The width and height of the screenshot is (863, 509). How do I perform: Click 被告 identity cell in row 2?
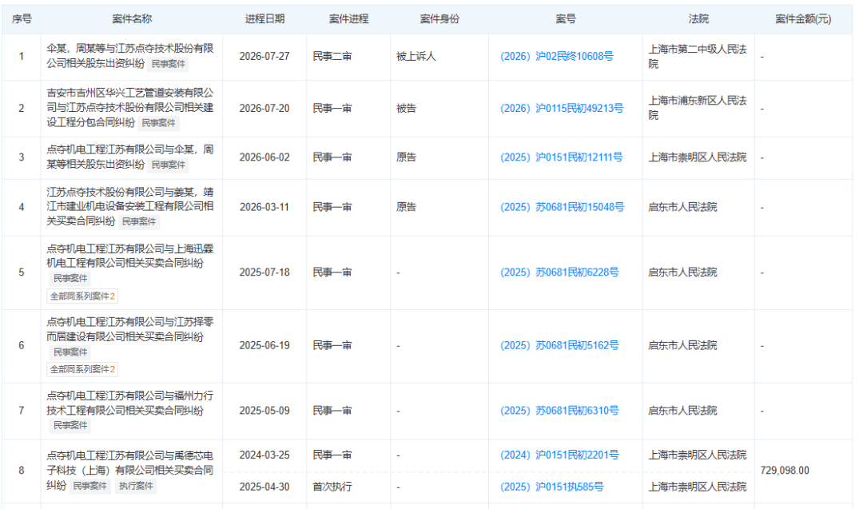(x=406, y=109)
